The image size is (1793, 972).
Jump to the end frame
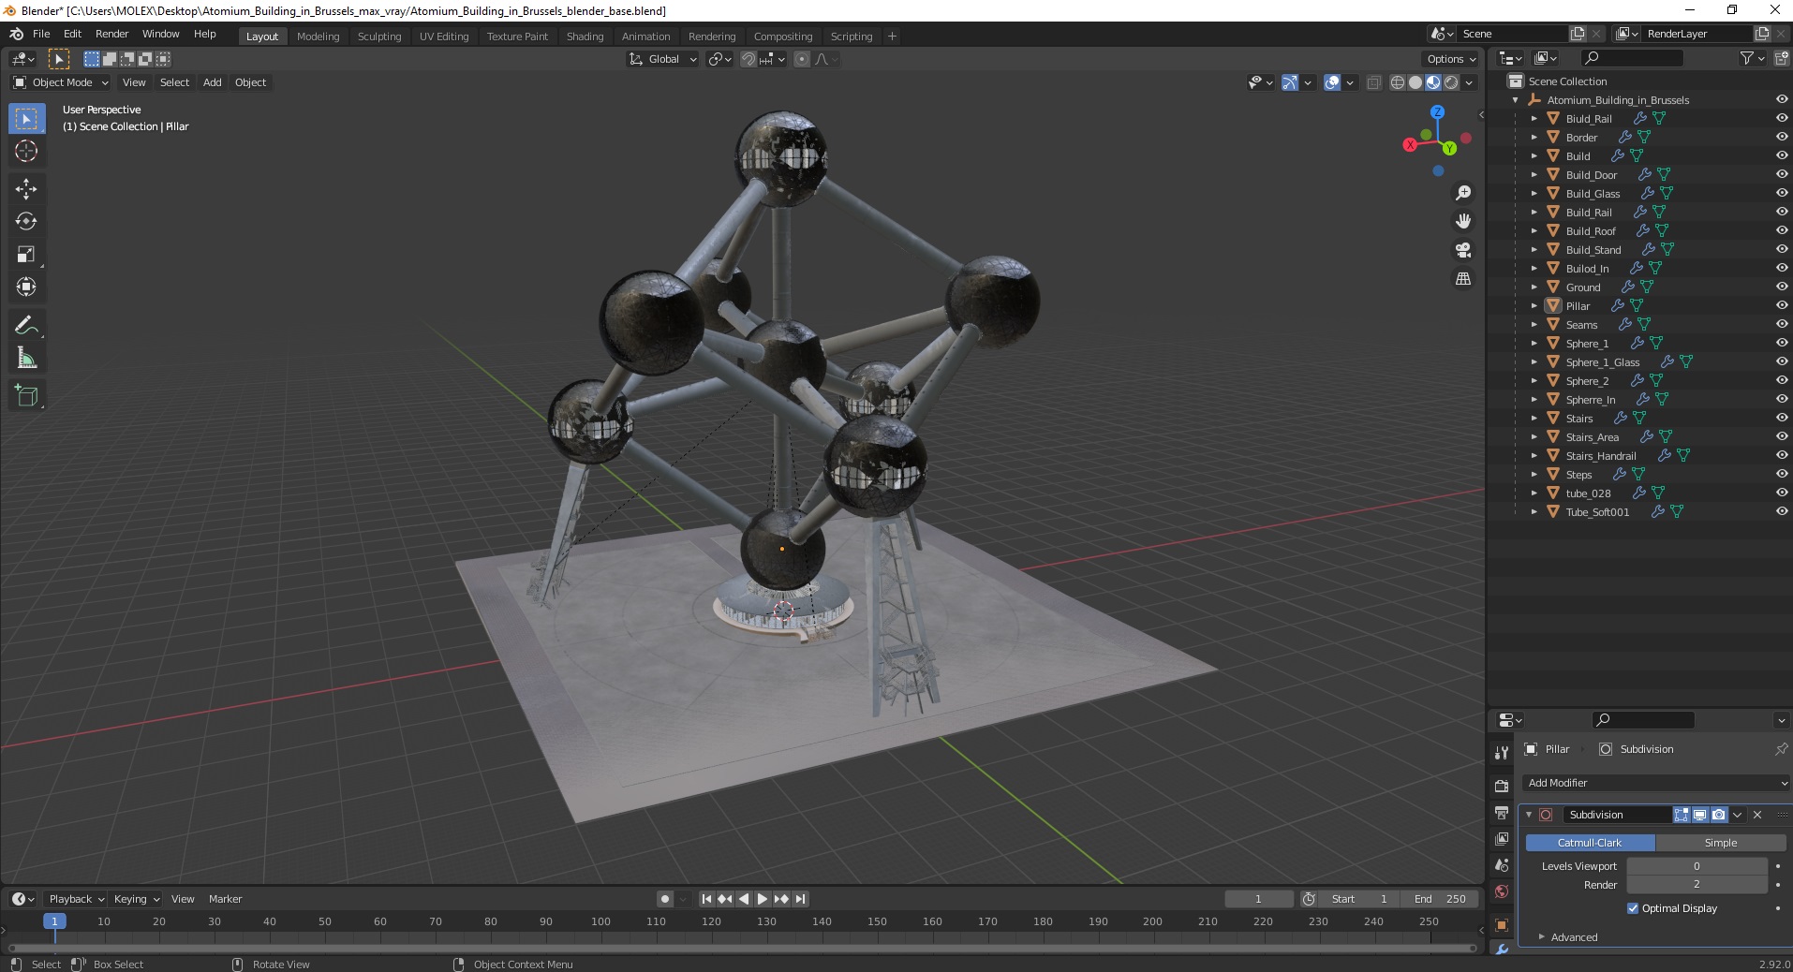coord(801,899)
